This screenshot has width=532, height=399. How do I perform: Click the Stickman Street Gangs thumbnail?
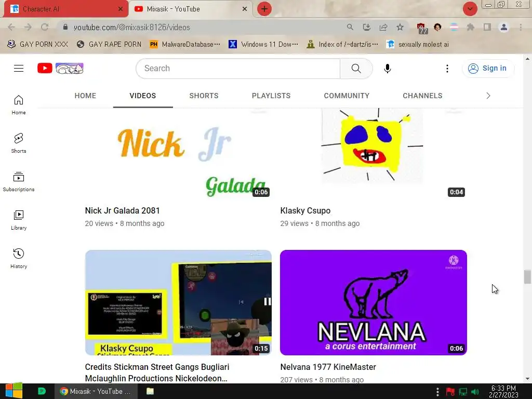tap(178, 303)
